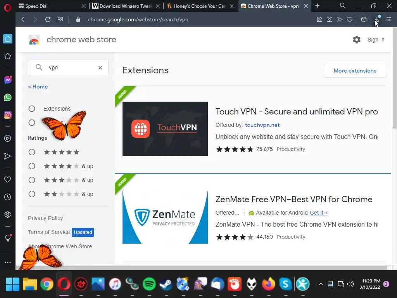397x298 pixels.
Task: Open the Touch VPN thumbnail image
Action: pyautogui.click(x=165, y=129)
